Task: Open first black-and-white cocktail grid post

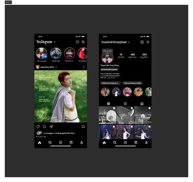Action: tap(108, 115)
